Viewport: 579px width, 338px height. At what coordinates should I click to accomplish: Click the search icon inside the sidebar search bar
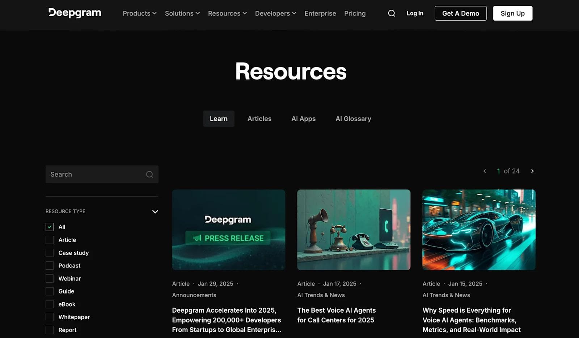(149, 174)
